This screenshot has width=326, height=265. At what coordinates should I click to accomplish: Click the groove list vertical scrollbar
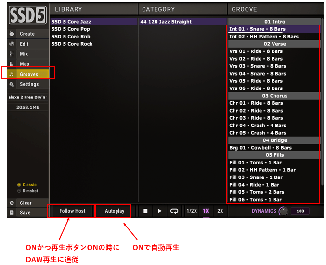(322, 102)
